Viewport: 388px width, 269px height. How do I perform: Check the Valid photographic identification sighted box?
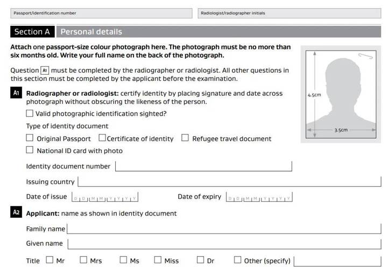pos(30,114)
